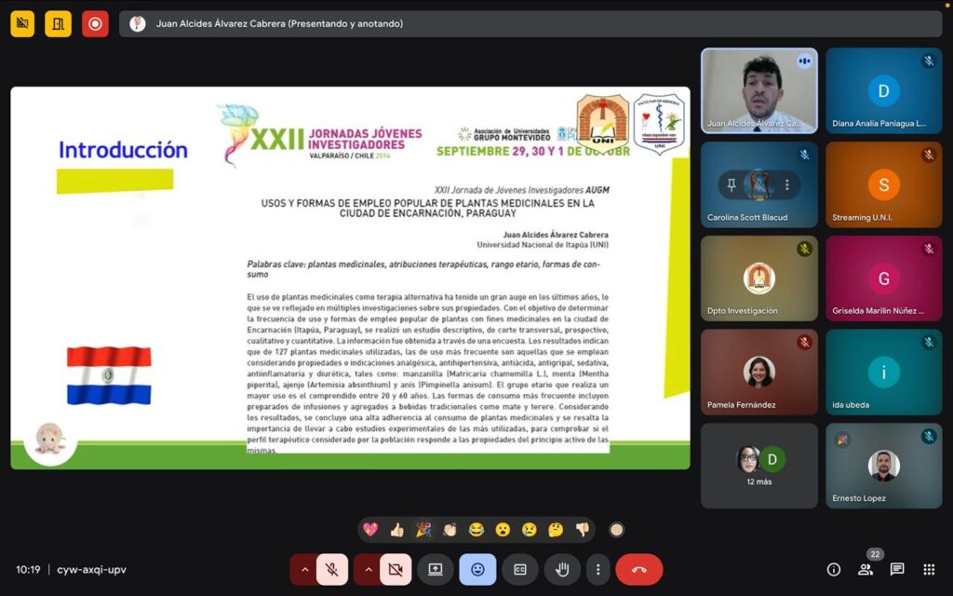Image resolution: width=953 pixels, height=596 pixels.
Task: Leave the call with the red hang-up button
Action: (x=639, y=569)
